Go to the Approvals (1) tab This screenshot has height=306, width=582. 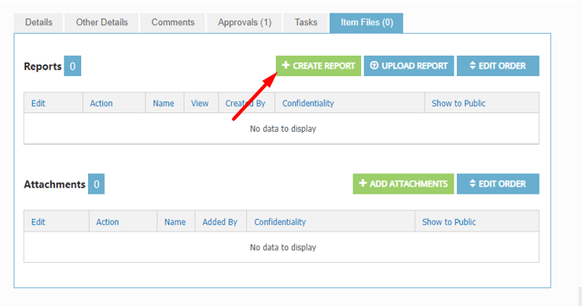(244, 23)
